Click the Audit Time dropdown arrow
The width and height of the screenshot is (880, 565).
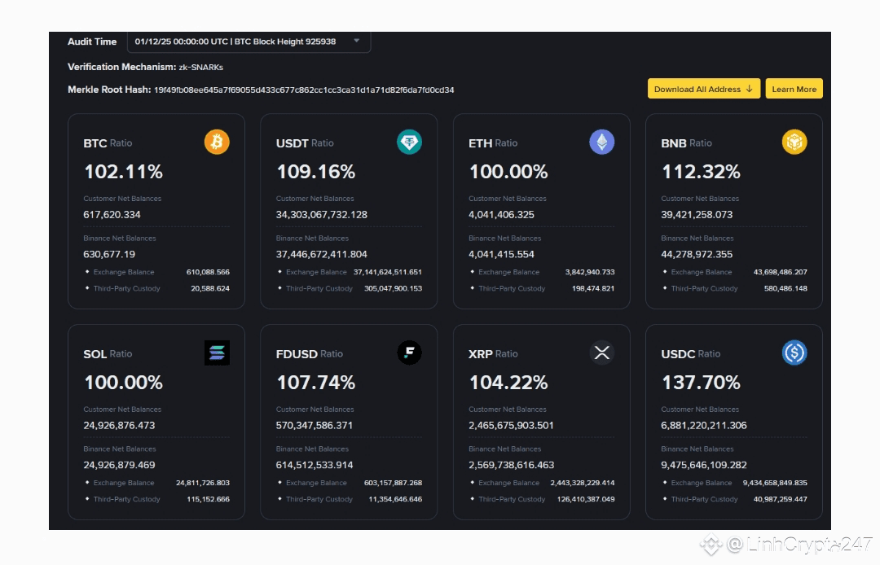[x=356, y=41]
